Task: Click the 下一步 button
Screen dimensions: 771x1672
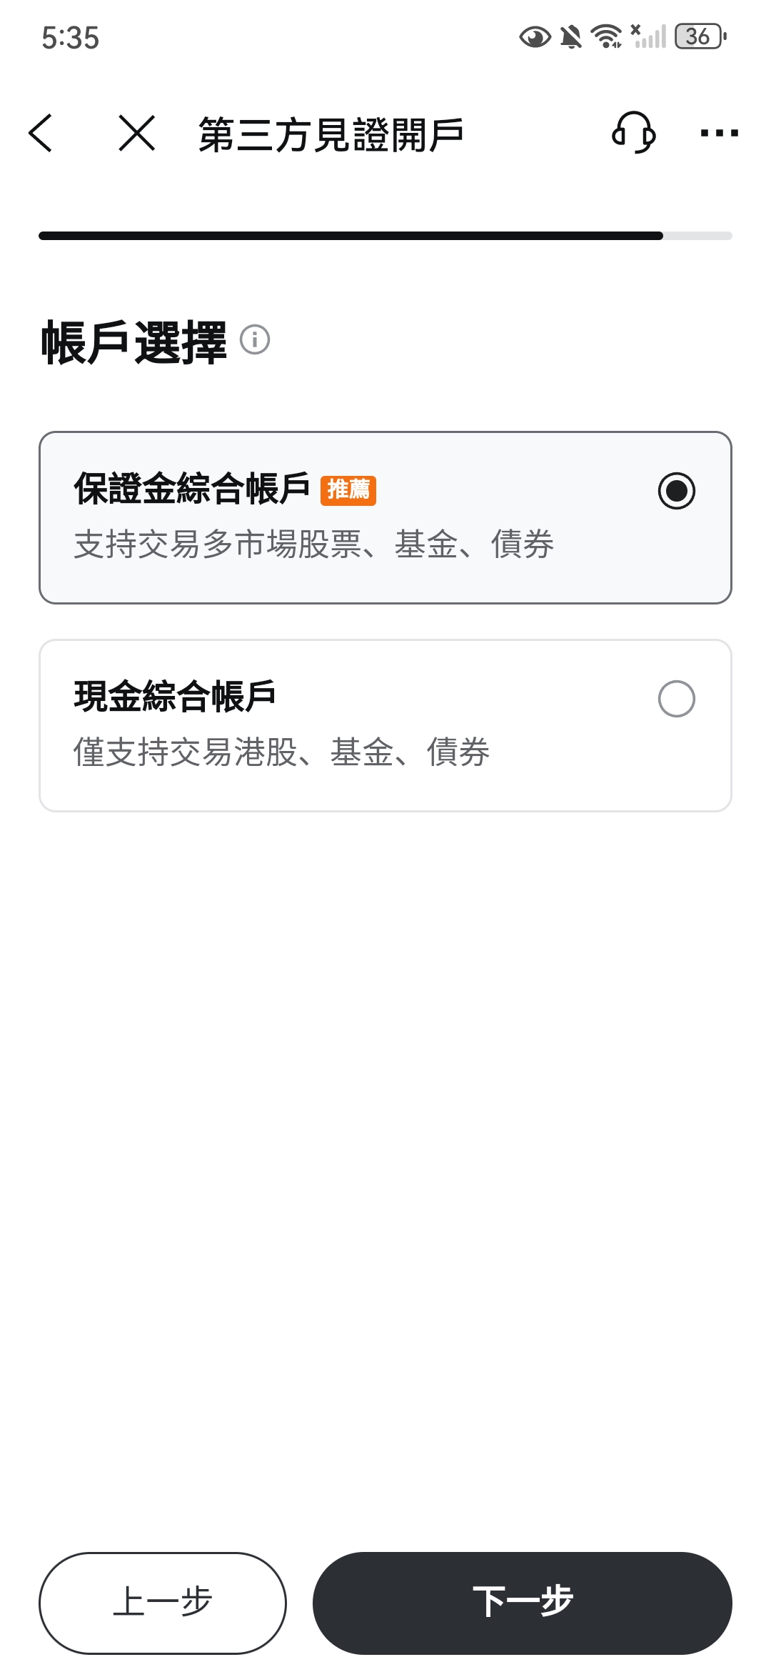Action: coord(523,1603)
